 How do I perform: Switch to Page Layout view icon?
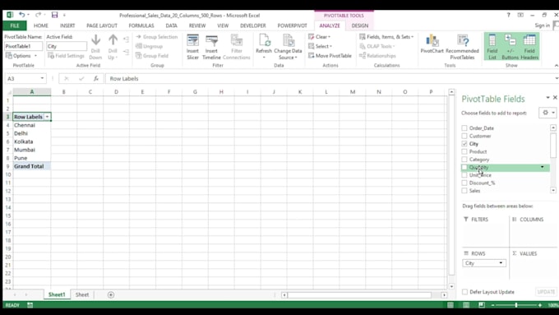[466, 305]
